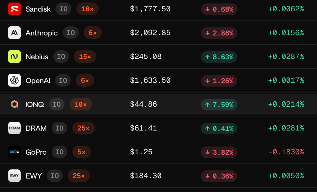Click the IONQ price $44.86
The width and height of the screenshot is (317, 192).
tap(143, 104)
